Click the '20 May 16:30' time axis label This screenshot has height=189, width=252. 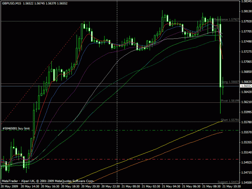click(50, 187)
